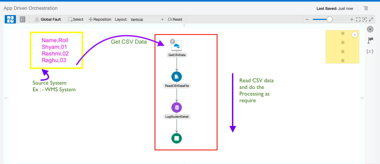Click the milestone flag icon on right sidebar
The width and height of the screenshot is (380, 164).
pyautogui.click(x=370, y=40)
